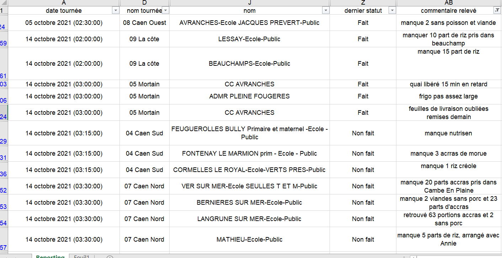This screenshot has width=502, height=258.
Task: Select 'Fait' status in the LESSAY row
Action: click(x=363, y=39)
